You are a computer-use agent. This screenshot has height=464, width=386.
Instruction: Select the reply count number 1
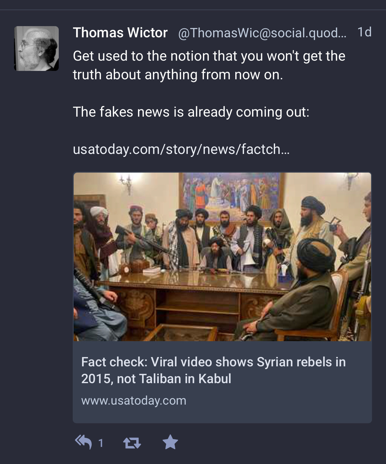(x=101, y=443)
